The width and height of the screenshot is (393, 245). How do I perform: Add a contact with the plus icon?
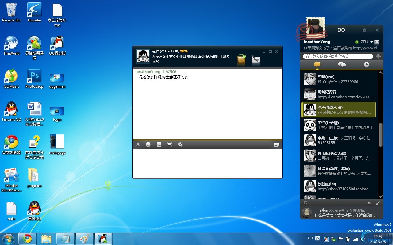point(378,56)
